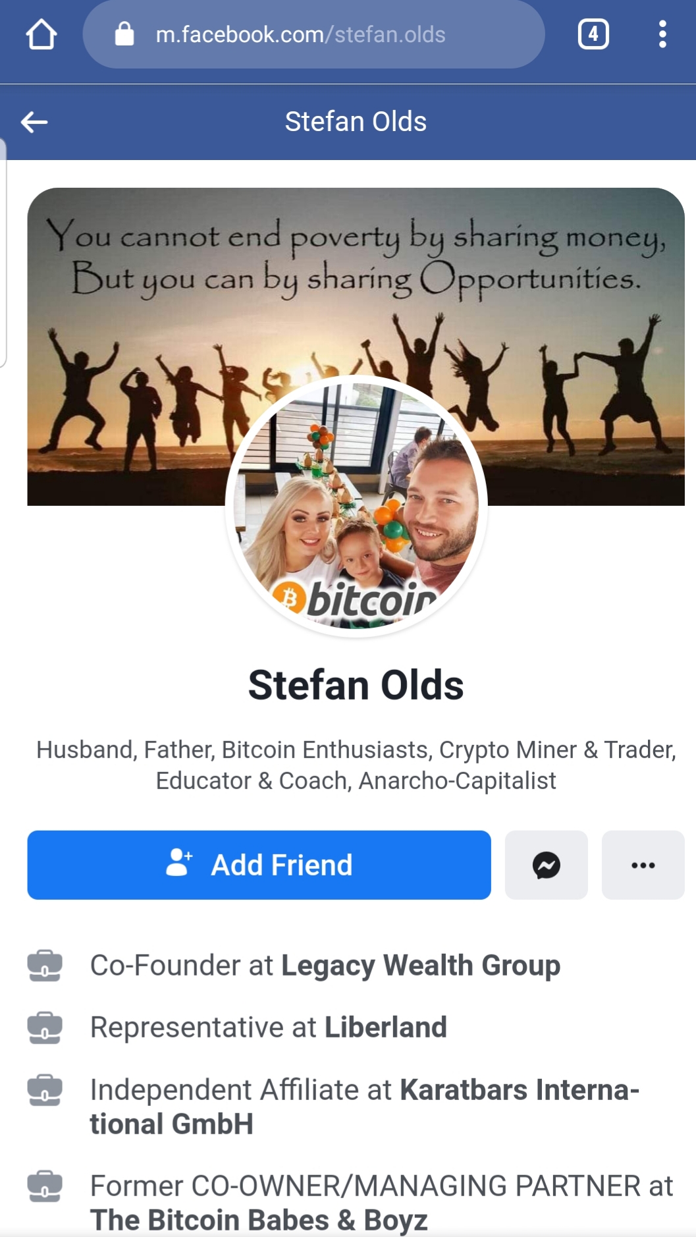Open the Legacy Wealth Group page link
696x1237 pixels.
(x=421, y=966)
